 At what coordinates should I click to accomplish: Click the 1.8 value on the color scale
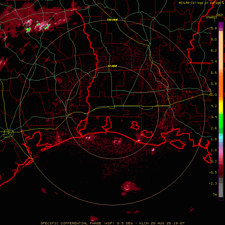214,139
